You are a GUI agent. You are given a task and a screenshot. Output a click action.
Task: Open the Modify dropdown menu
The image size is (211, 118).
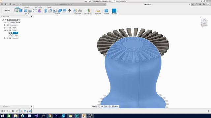57,14
